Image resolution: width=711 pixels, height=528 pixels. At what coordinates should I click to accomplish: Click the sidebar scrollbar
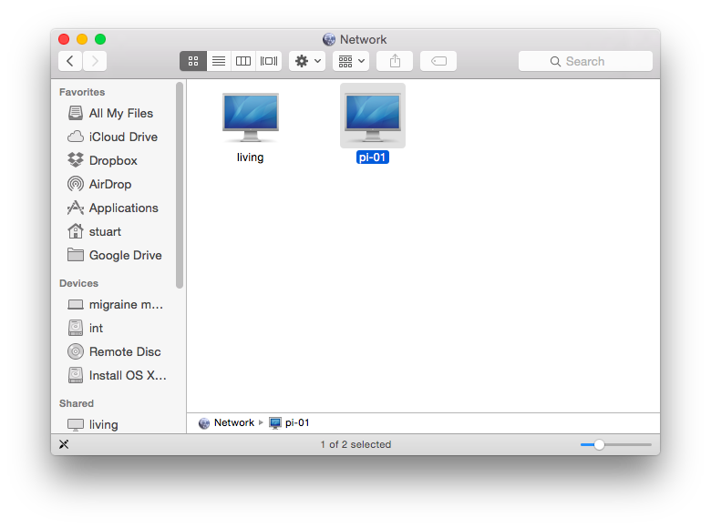coord(180,182)
